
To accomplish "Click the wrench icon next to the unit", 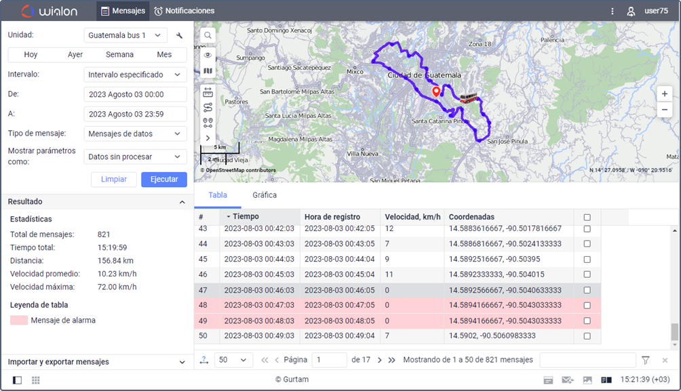I will coord(180,35).
